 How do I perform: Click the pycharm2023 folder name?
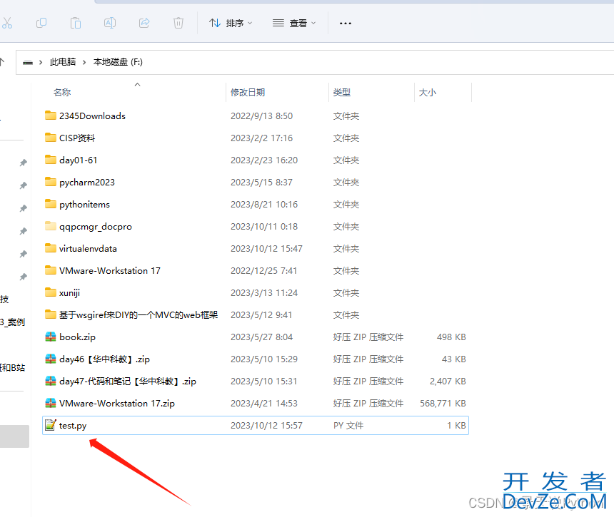click(x=87, y=183)
